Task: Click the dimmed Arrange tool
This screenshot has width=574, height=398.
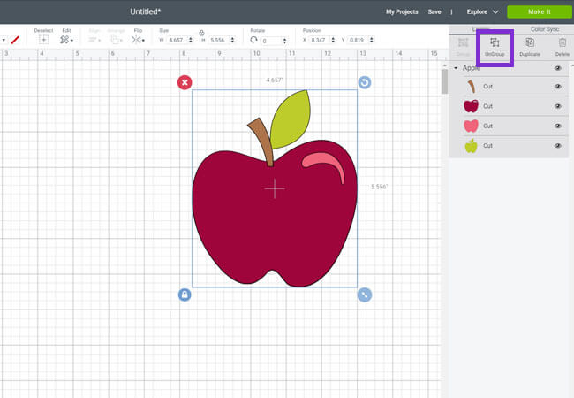Action: pyautogui.click(x=117, y=40)
